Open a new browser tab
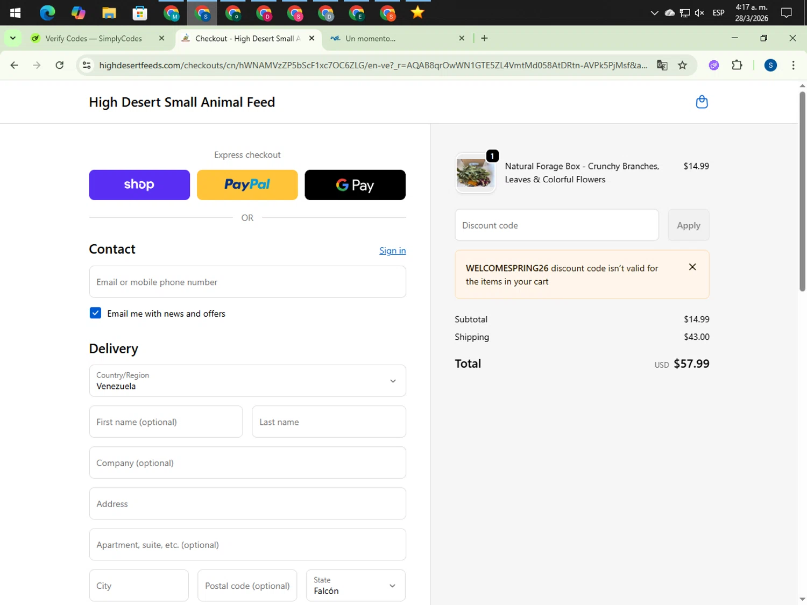The width and height of the screenshot is (807, 605). pos(484,38)
